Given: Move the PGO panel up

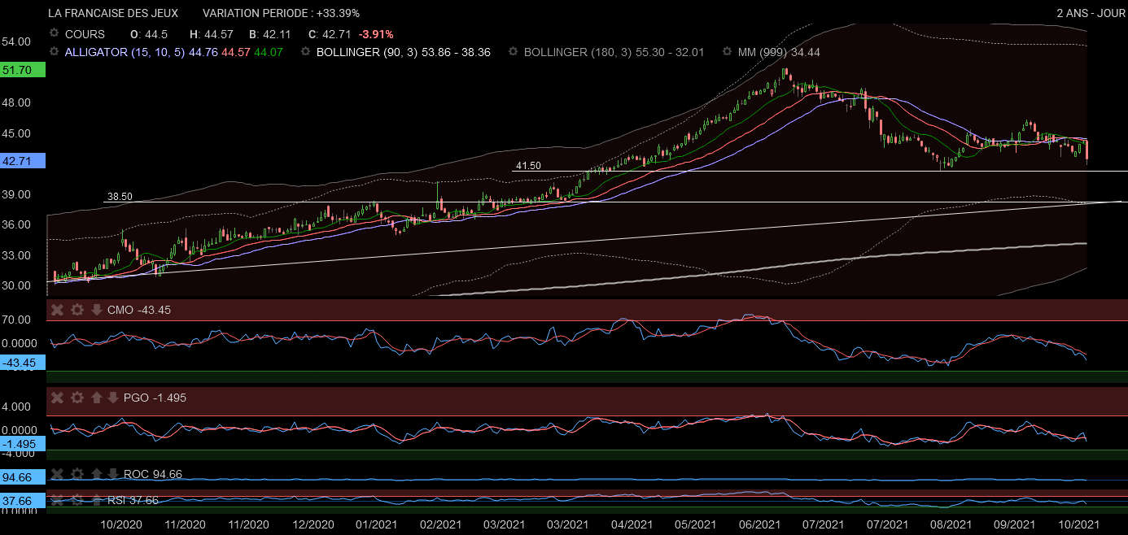Looking at the screenshot, I should pos(96,398).
